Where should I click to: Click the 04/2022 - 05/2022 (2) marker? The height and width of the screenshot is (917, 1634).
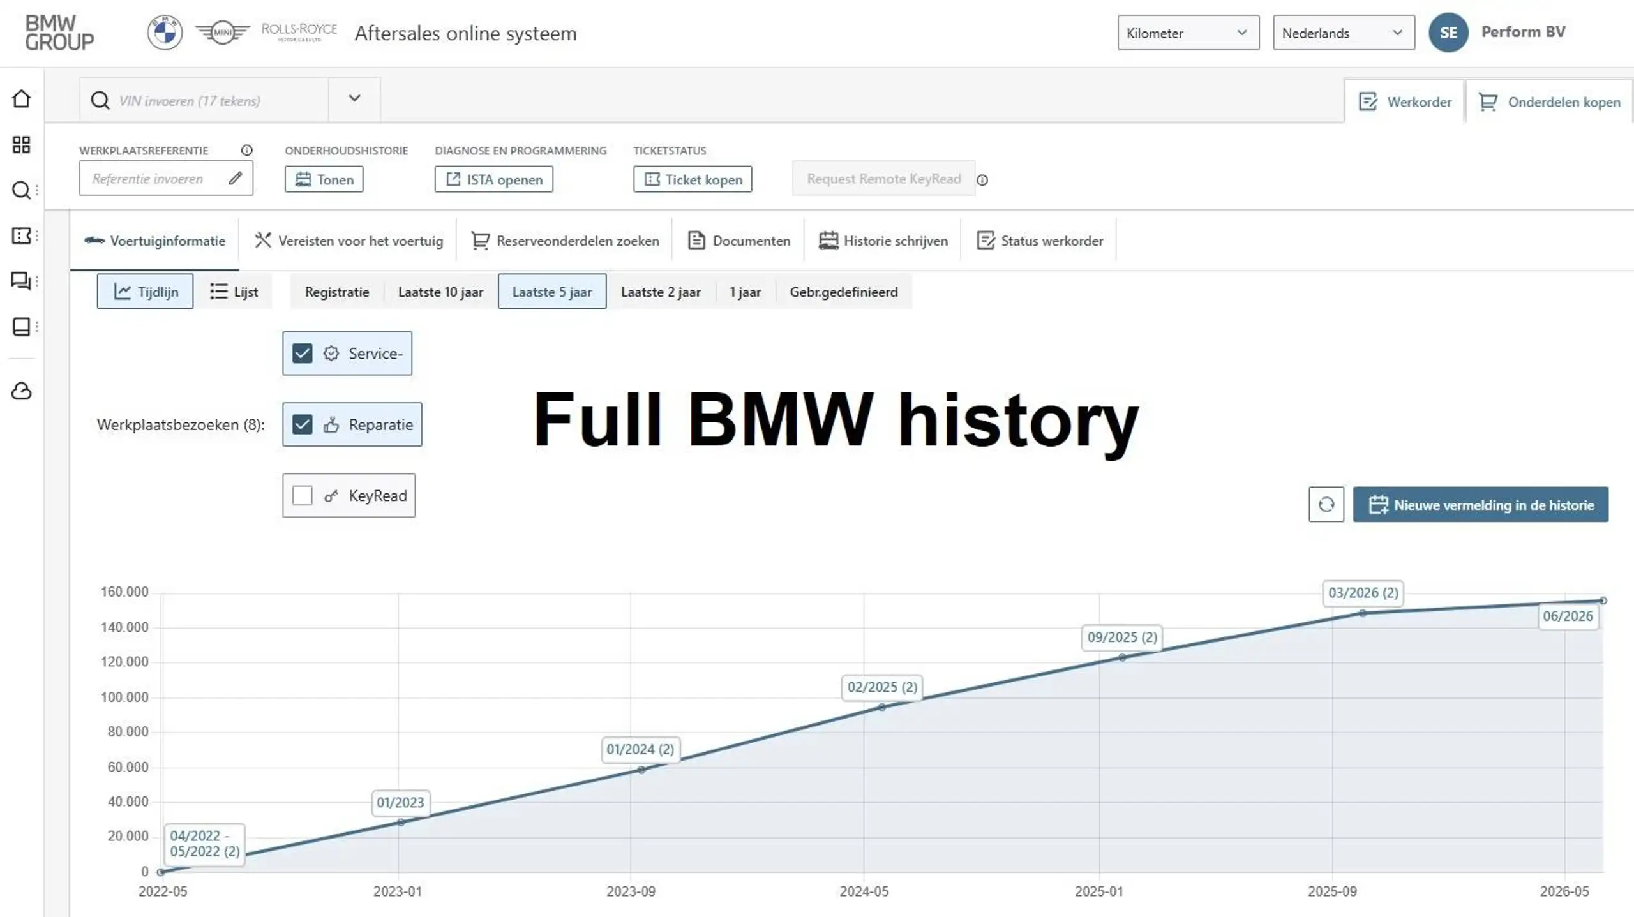pyautogui.click(x=205, y=844)
